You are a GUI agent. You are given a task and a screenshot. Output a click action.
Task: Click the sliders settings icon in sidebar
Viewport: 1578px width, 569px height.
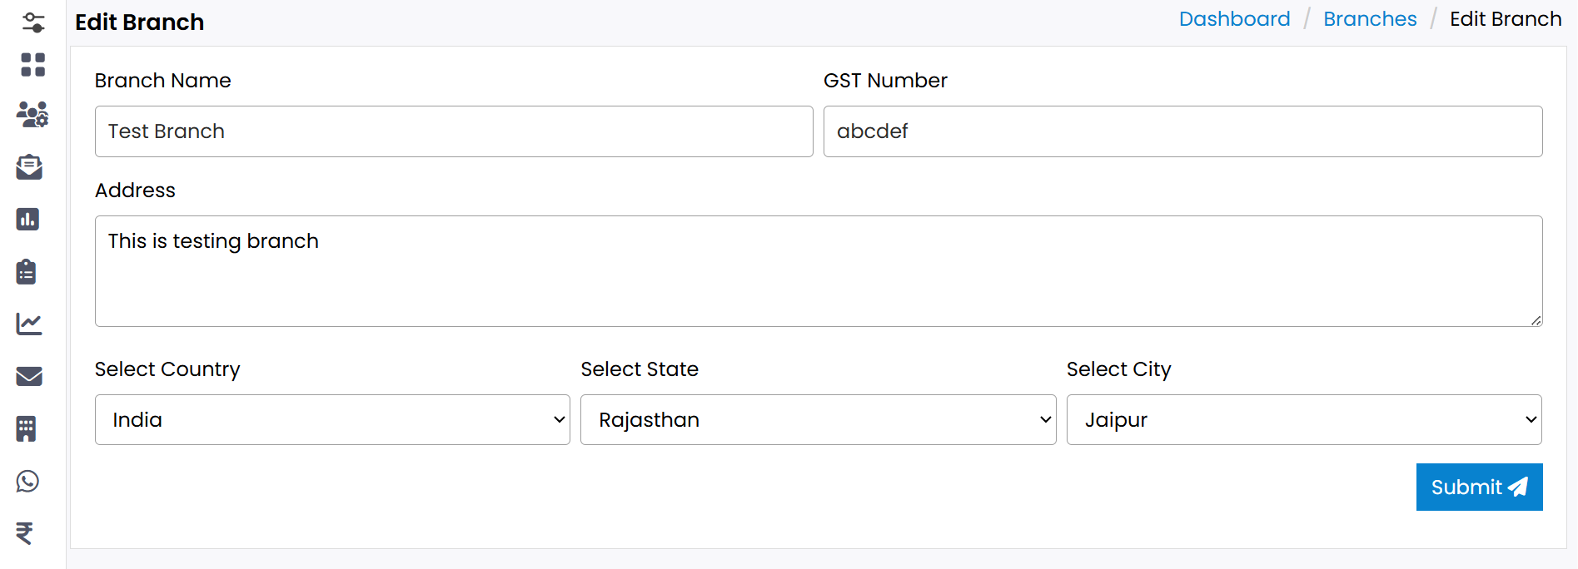click(x=33, y=22)
